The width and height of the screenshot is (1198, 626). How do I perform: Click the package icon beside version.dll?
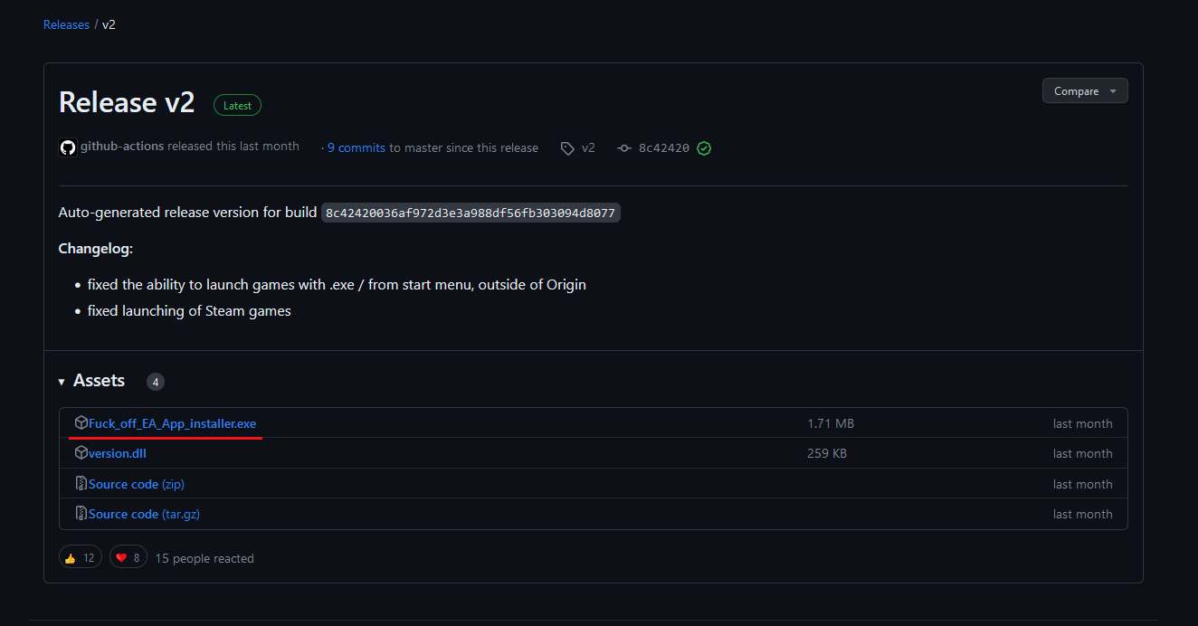tap(81, 453)
